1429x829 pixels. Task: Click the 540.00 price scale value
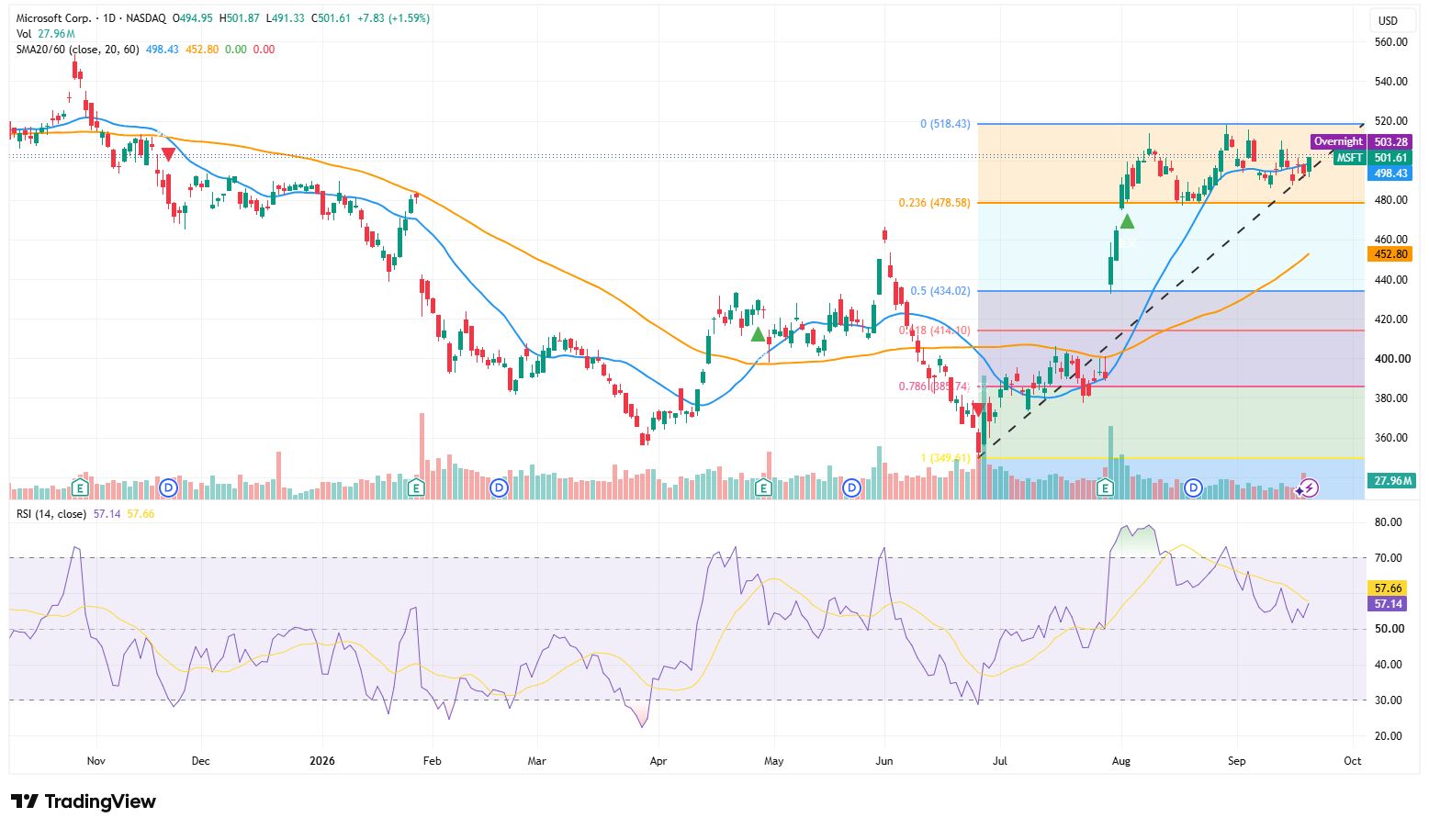pyautogui.click(x=1391, y=82)
